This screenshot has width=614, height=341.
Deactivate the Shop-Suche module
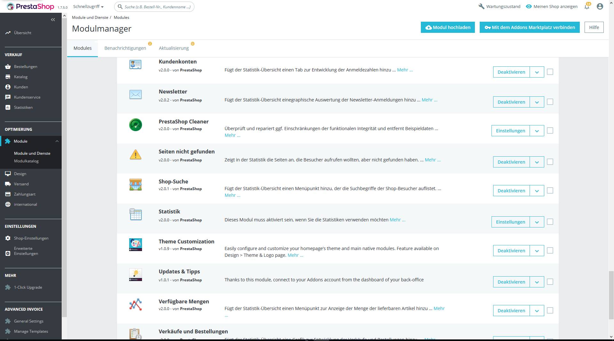tap(511, 191)
